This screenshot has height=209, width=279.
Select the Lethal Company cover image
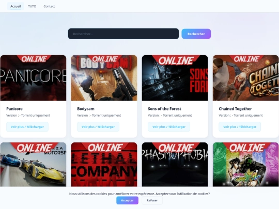click(104, 165)
